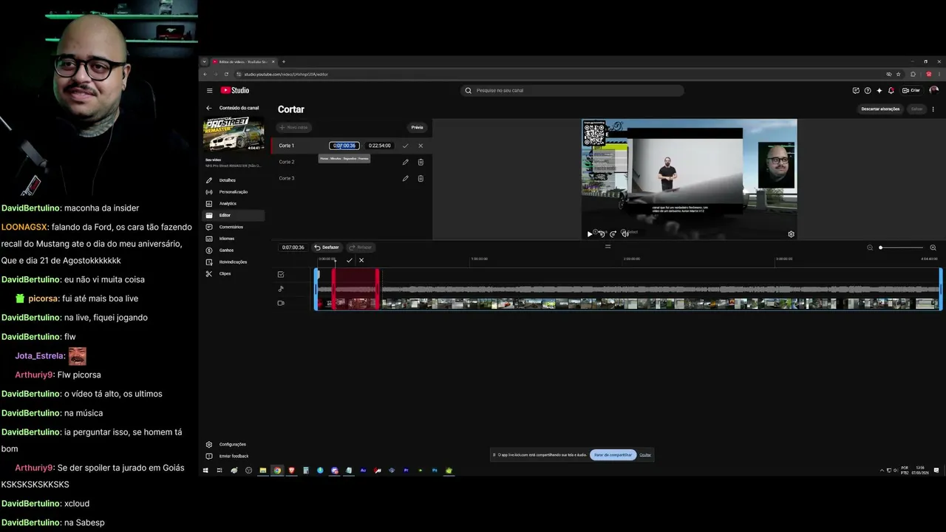Screen dimensions: 946x532
Task: Open Clipes in the sidebar
Action: (233, 273)
